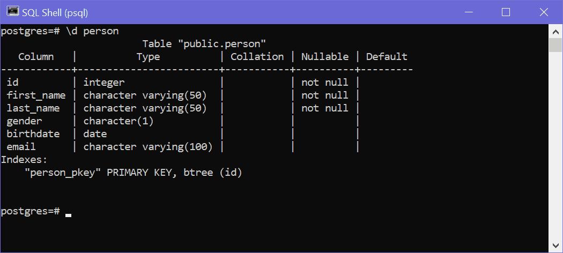Click the "\d person" command text
Image resolution: width=563 pixels, height=253 pixels.
[x=92, y=31]
